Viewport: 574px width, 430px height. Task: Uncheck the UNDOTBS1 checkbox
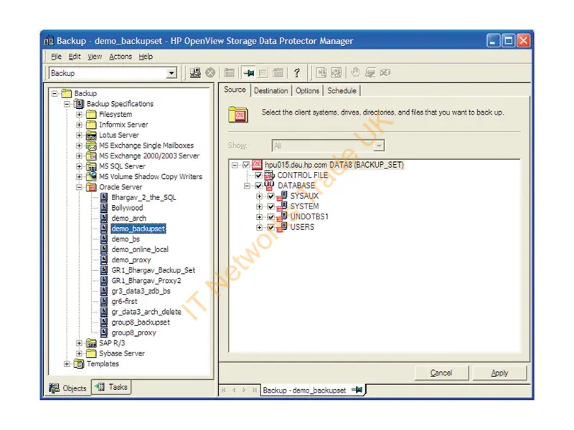click(271, 217)
